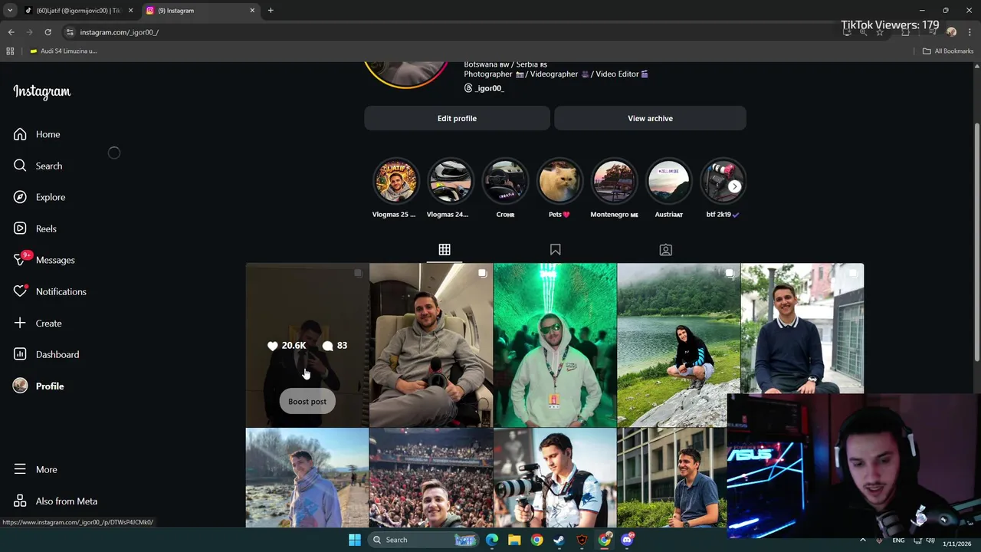
Task: Open the Chrome tab search dropdown
Action: point(10,11)
